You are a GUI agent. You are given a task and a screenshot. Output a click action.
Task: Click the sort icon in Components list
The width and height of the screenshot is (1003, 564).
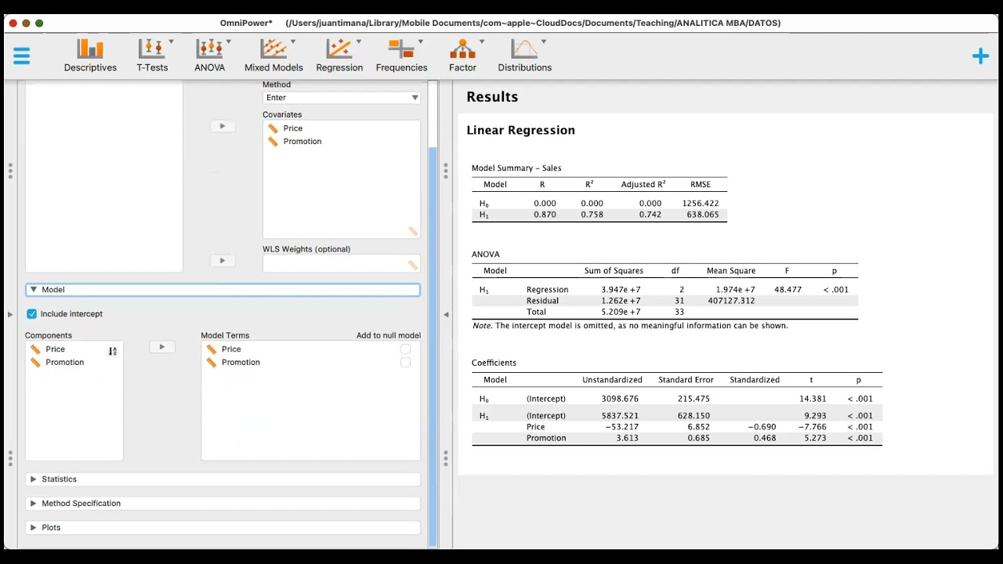113,352
